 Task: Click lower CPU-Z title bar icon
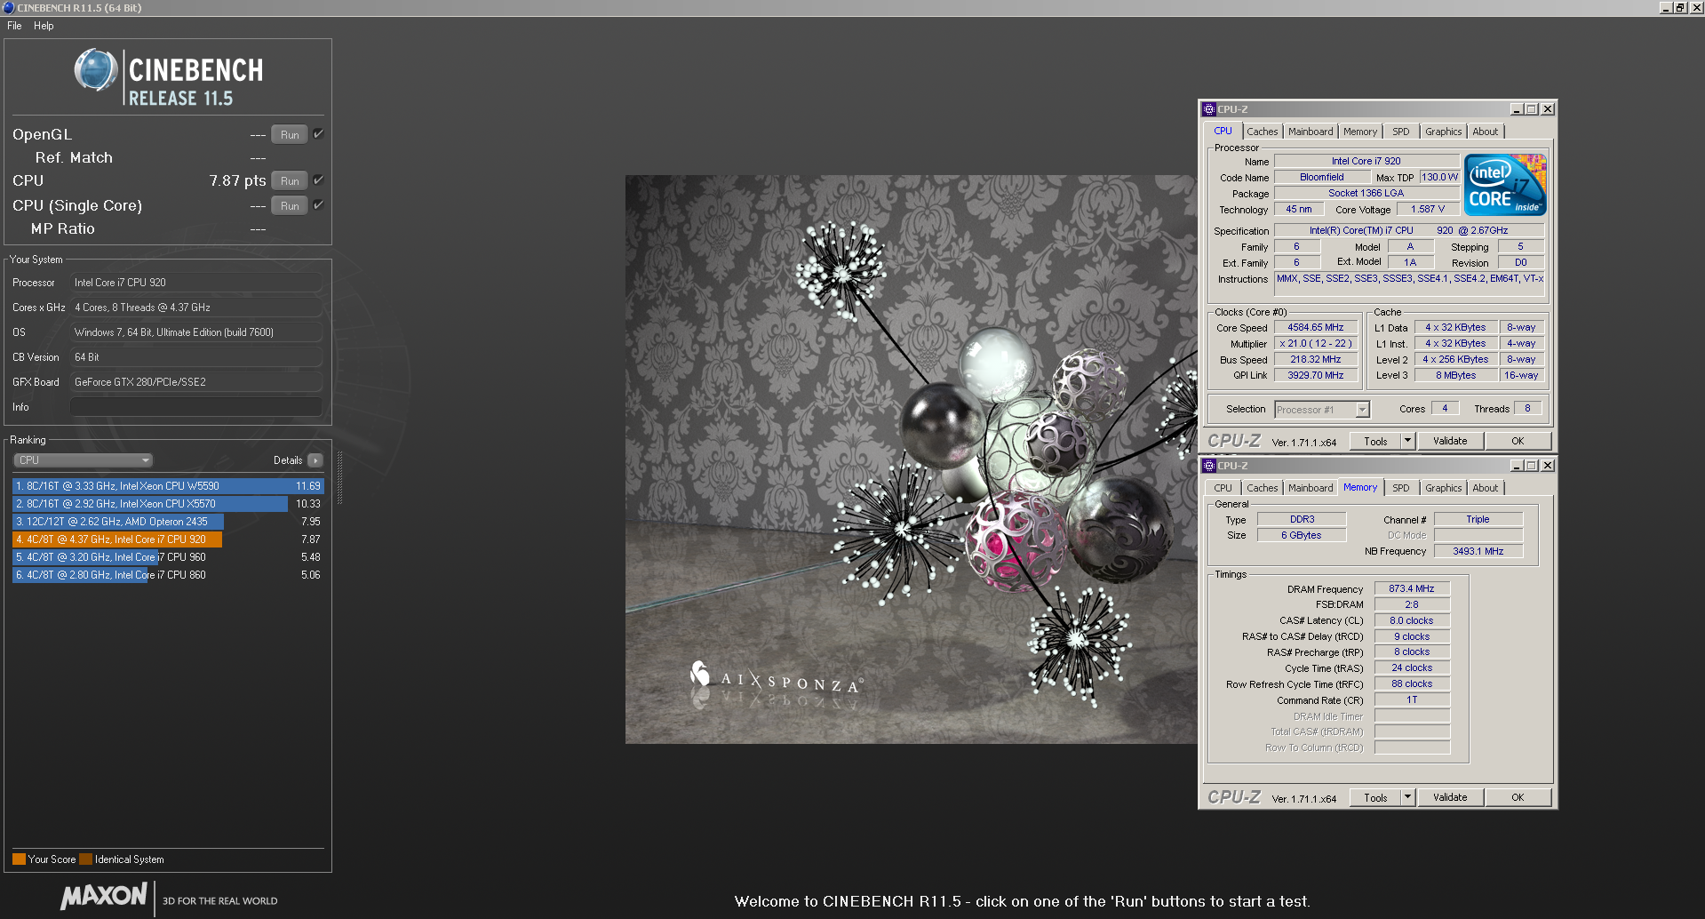pos(1208,466)
